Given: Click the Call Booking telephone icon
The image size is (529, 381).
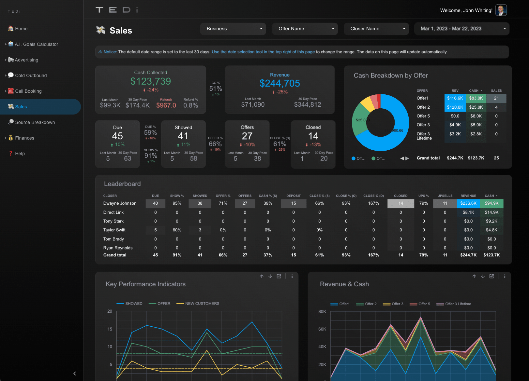Looking at the screenshot, I should pos(11,91).
